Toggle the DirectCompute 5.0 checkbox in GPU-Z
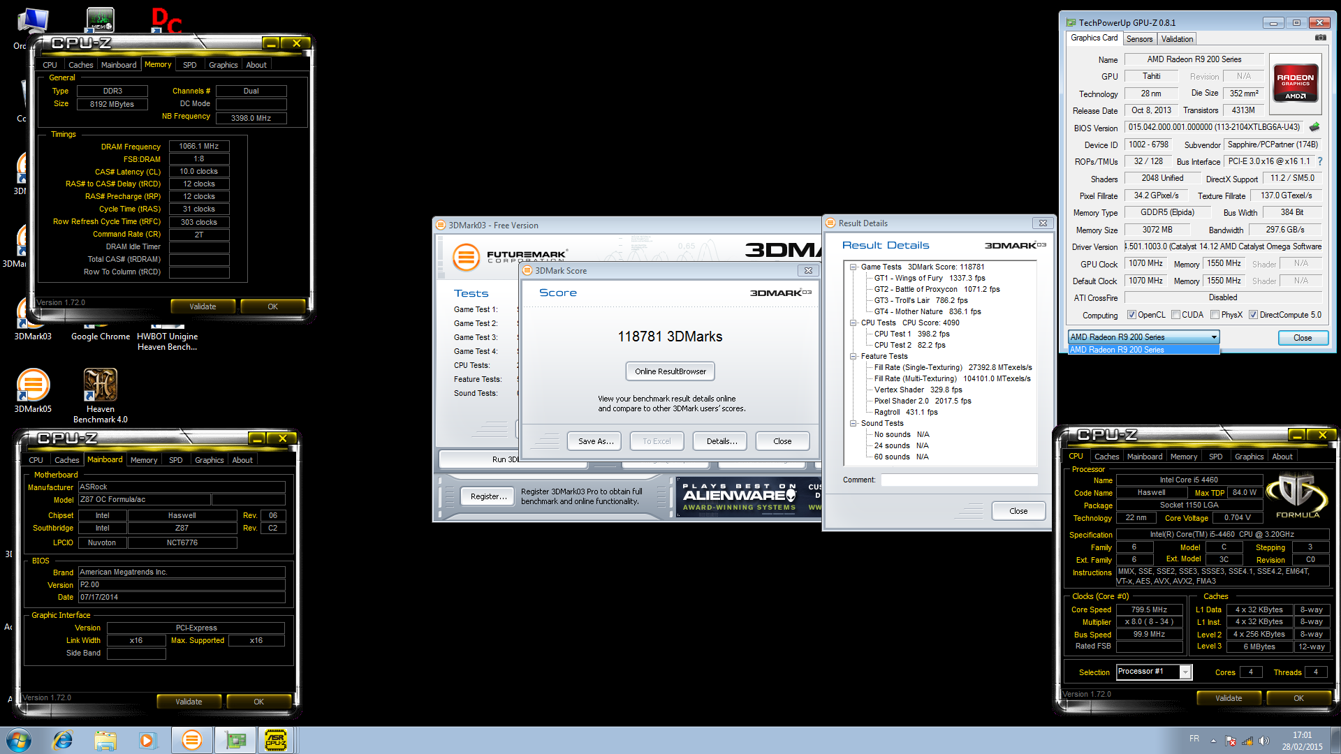Screen dimensions: 1341x754 [1253, 315]
